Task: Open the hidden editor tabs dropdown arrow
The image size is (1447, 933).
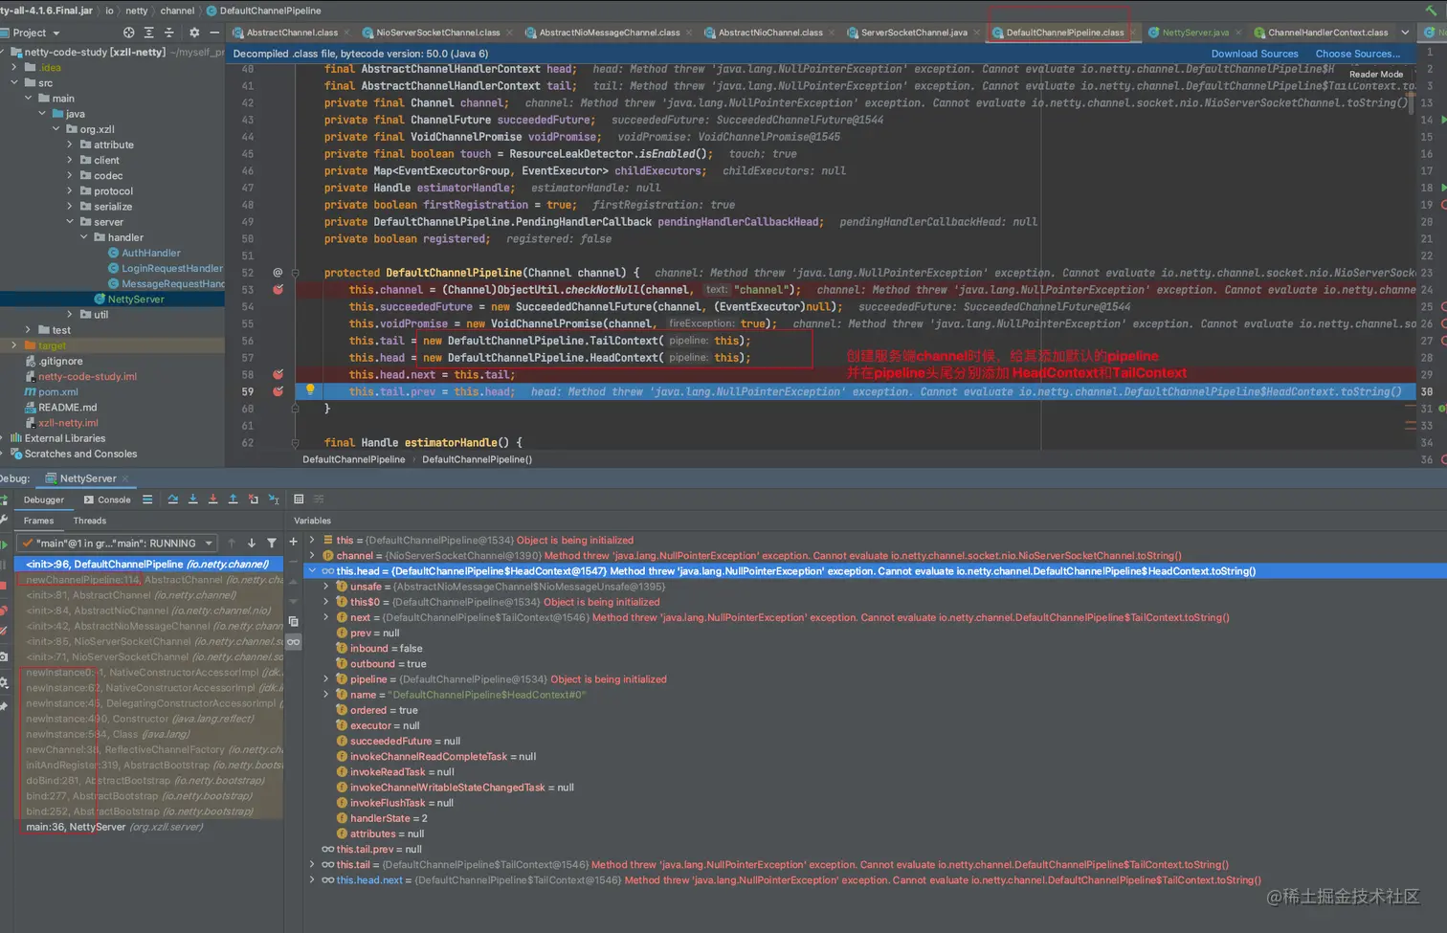Action: 1405,33
